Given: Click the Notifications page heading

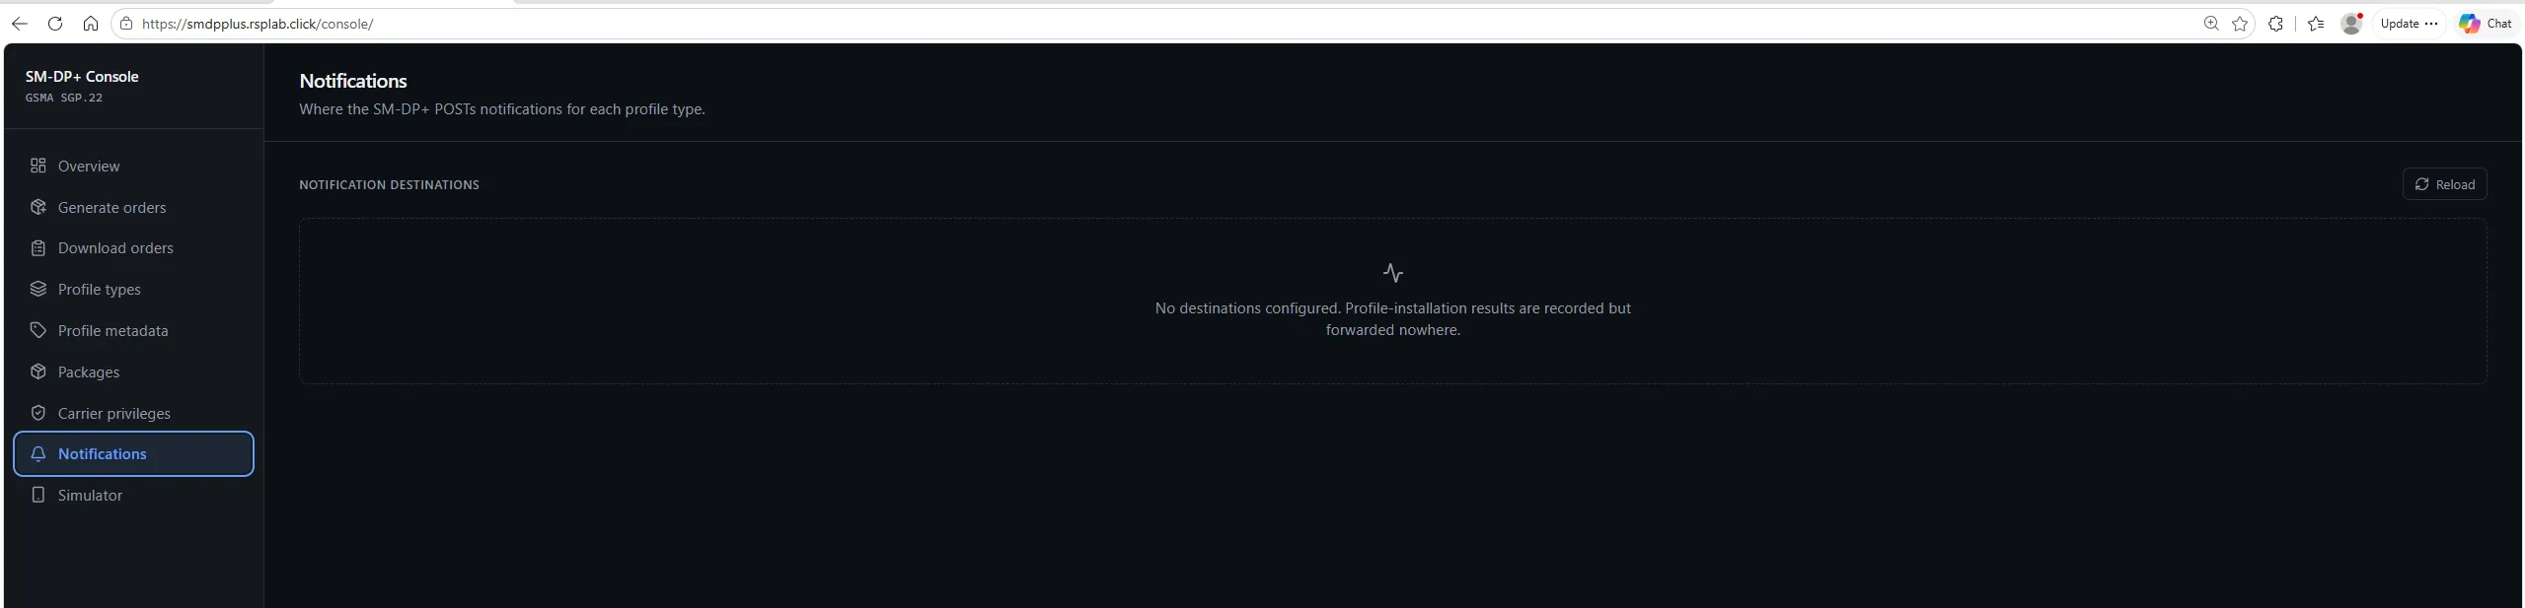Looking at the screenshot, I should (x=353, y=81).
